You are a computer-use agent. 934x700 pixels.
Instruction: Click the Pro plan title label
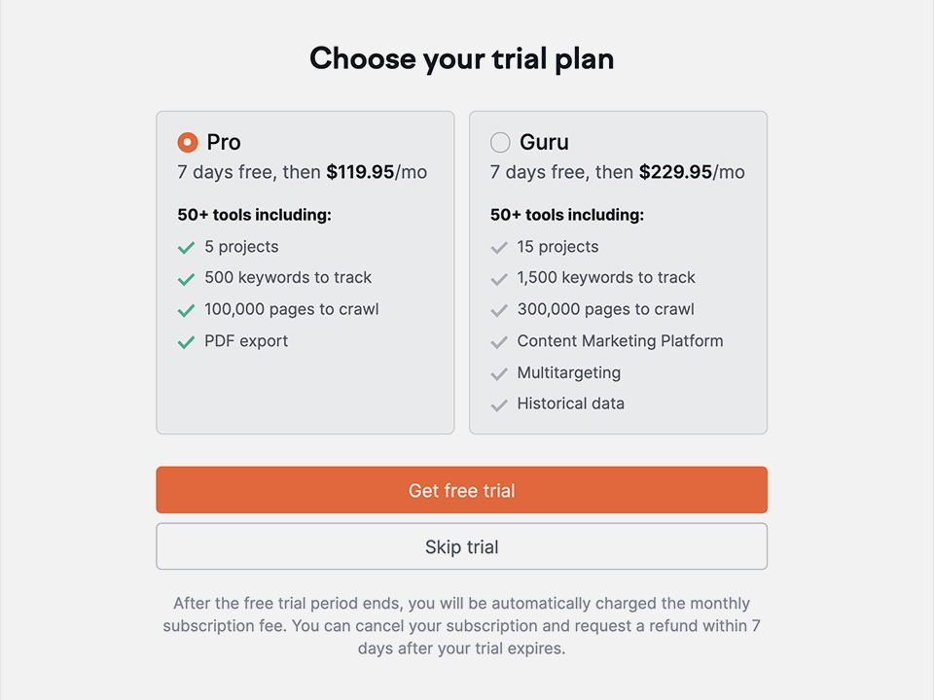[x=224, y=142]
